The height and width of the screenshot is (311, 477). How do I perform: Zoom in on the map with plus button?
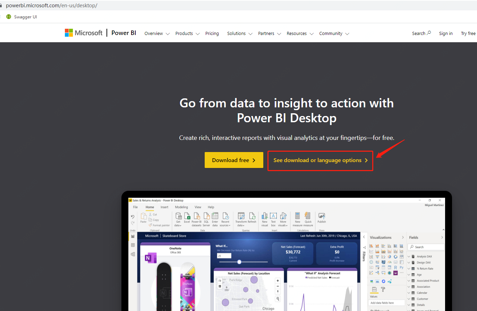(278, 281)
